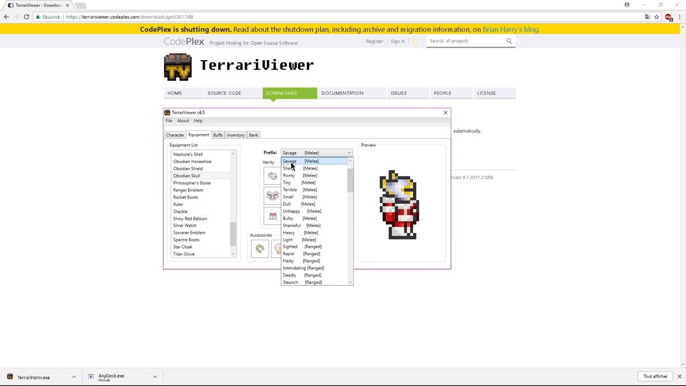686x386 pixels.
Task: Click the AnyDesk.exe download file icon
Action: pos(91,377)
